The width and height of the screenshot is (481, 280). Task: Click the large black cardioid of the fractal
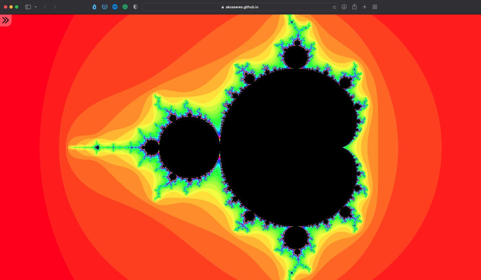(x=289, y=148)
